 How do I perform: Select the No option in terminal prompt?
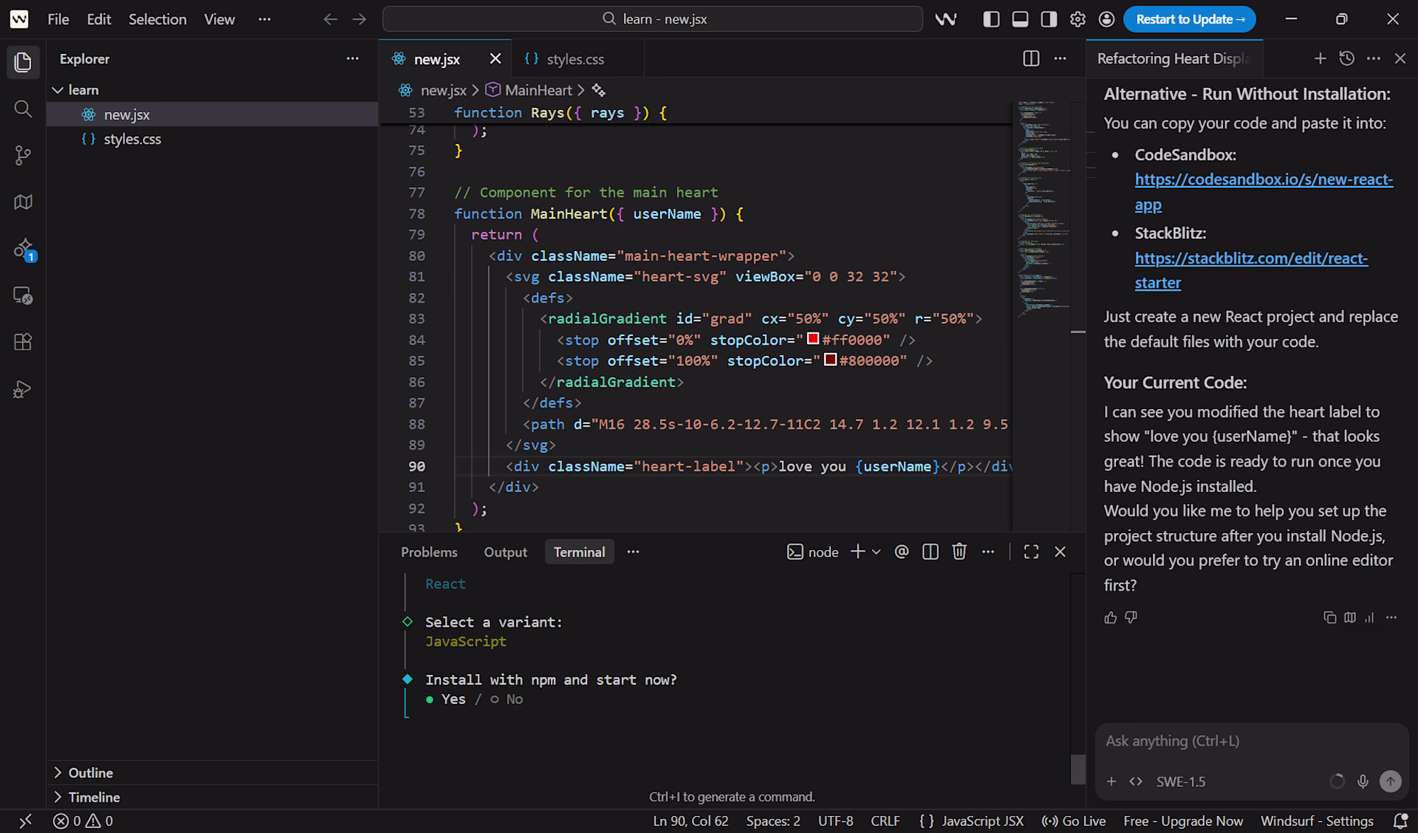(x=514, y=699)
